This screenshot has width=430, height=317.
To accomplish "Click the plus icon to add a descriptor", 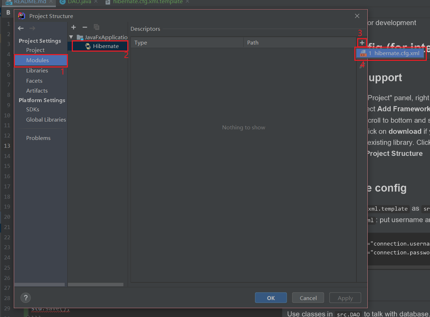I will pyautogui.click(x=362, y=43).
